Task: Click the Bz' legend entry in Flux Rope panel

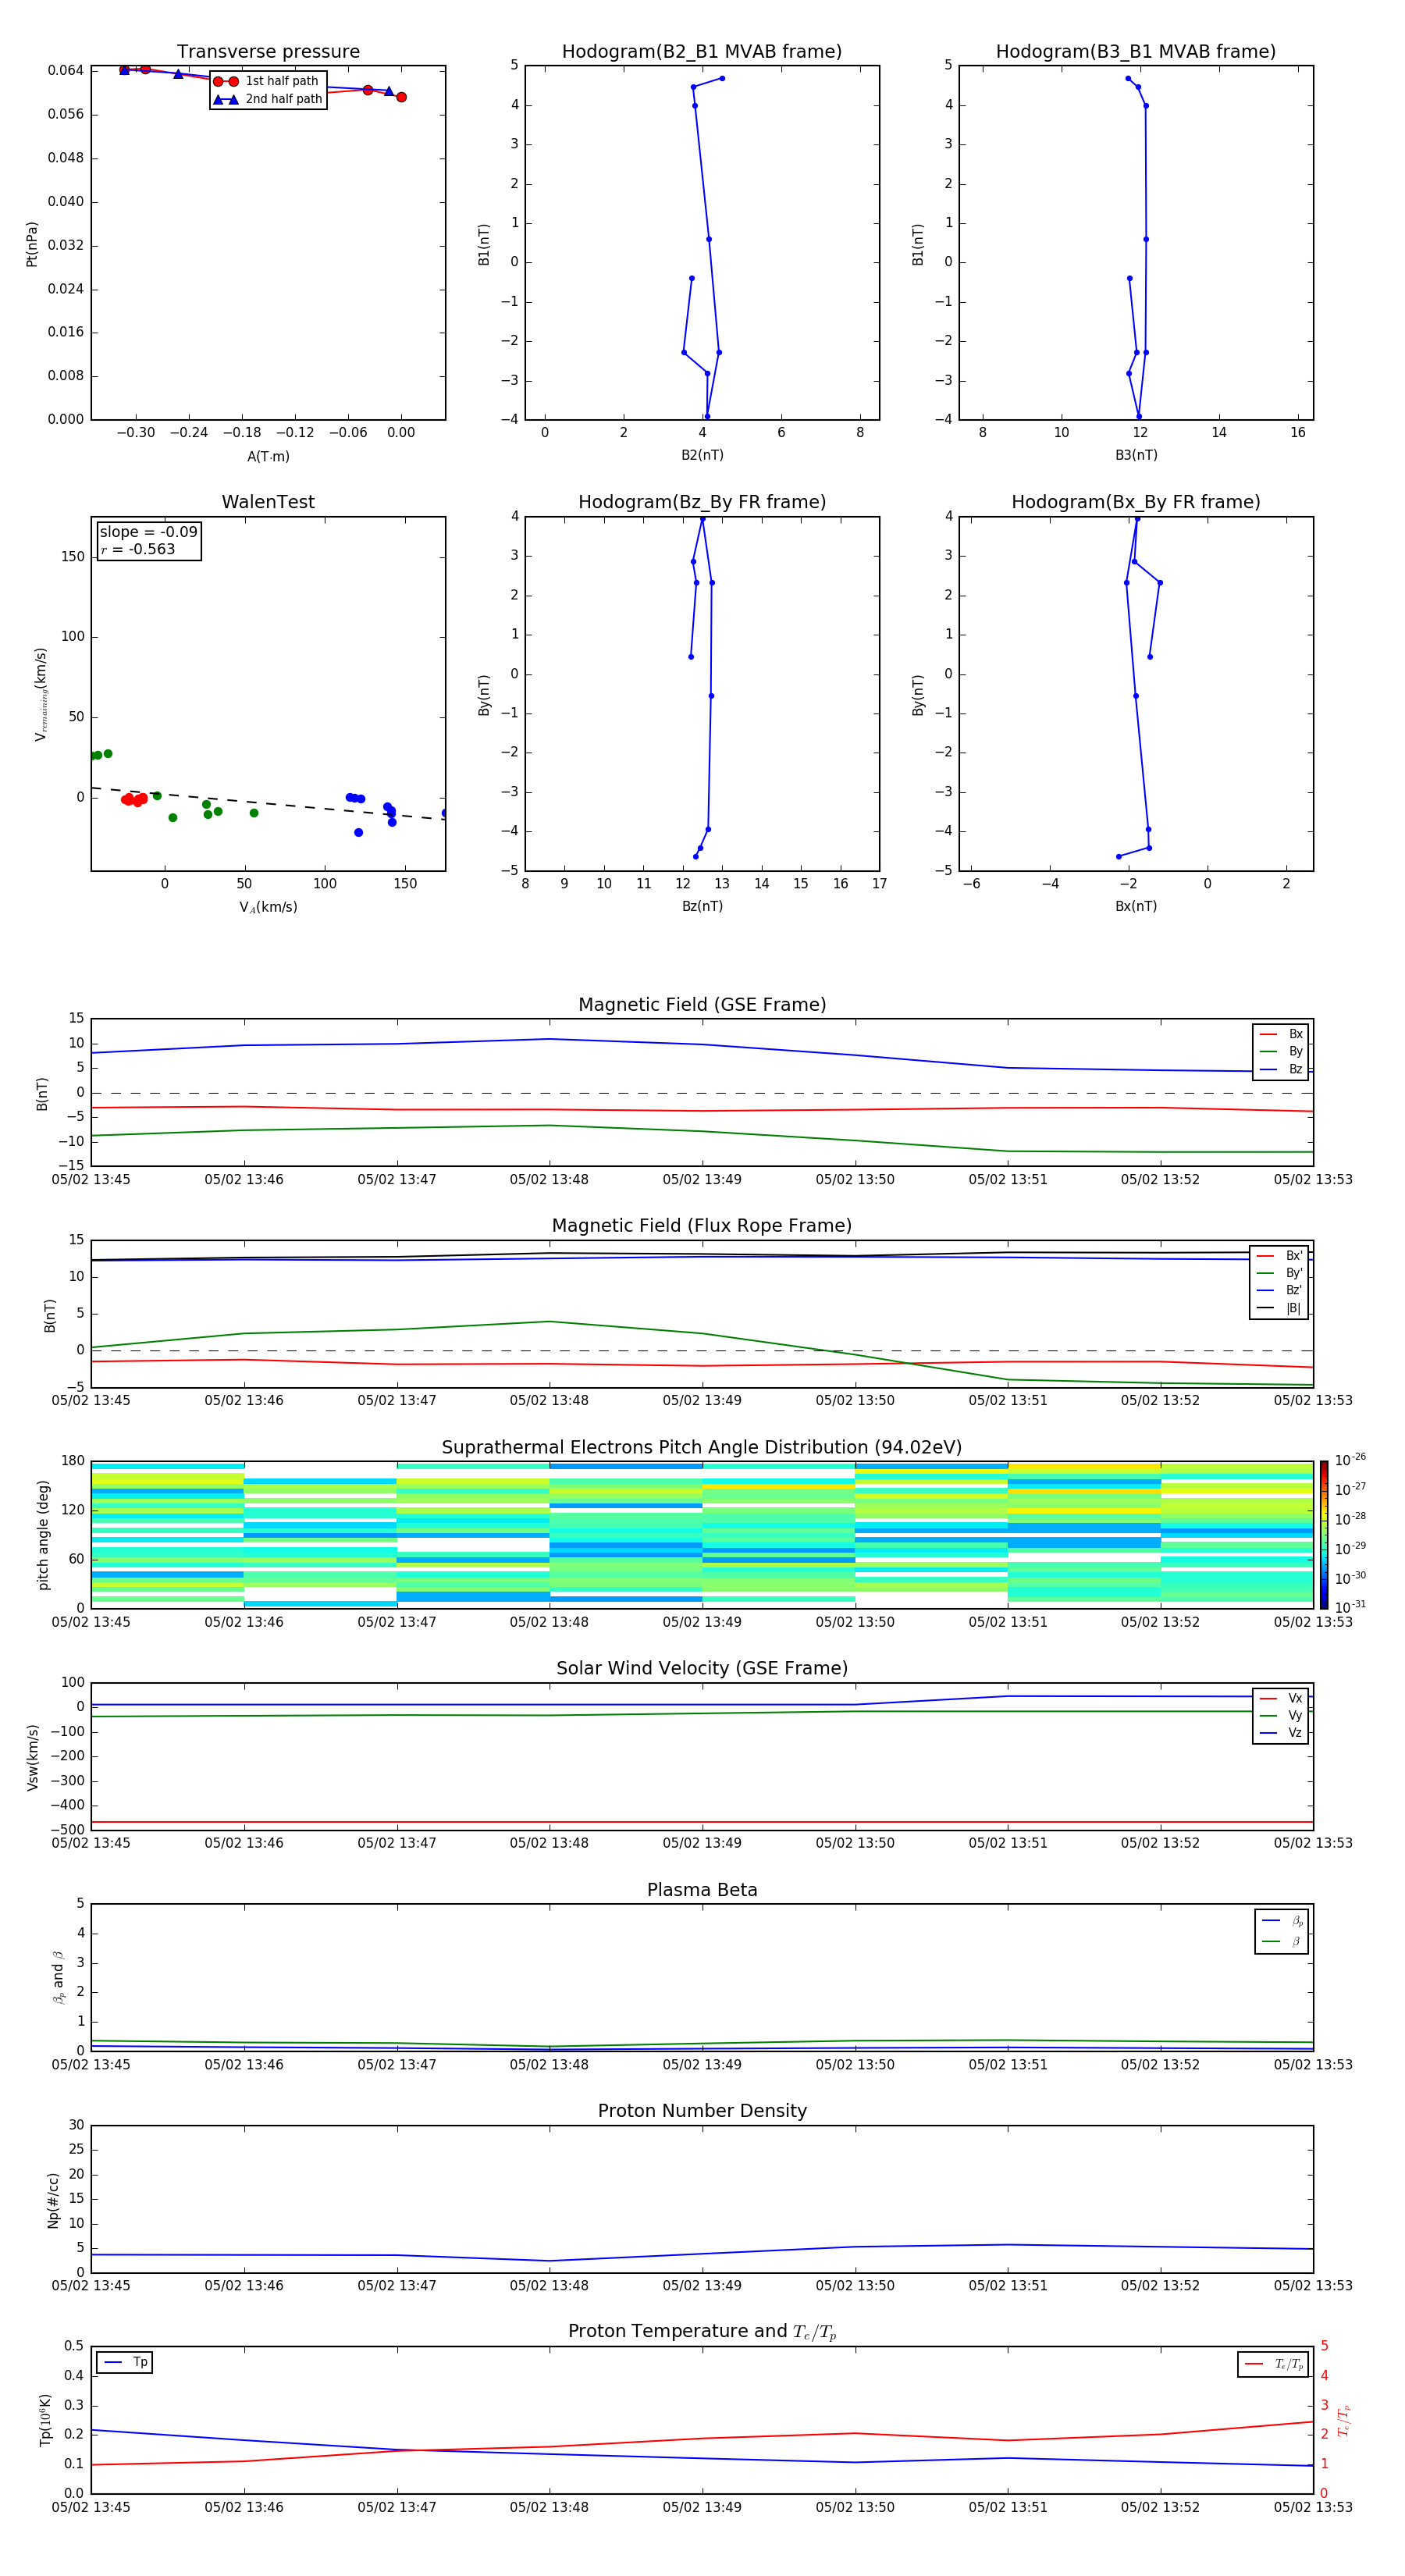Action: click(x=1279, y=1290)
